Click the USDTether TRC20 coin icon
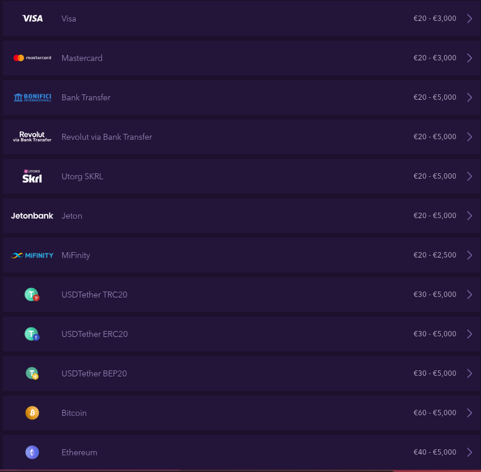Viewport: 481px width, 472px height. [32, 295]
